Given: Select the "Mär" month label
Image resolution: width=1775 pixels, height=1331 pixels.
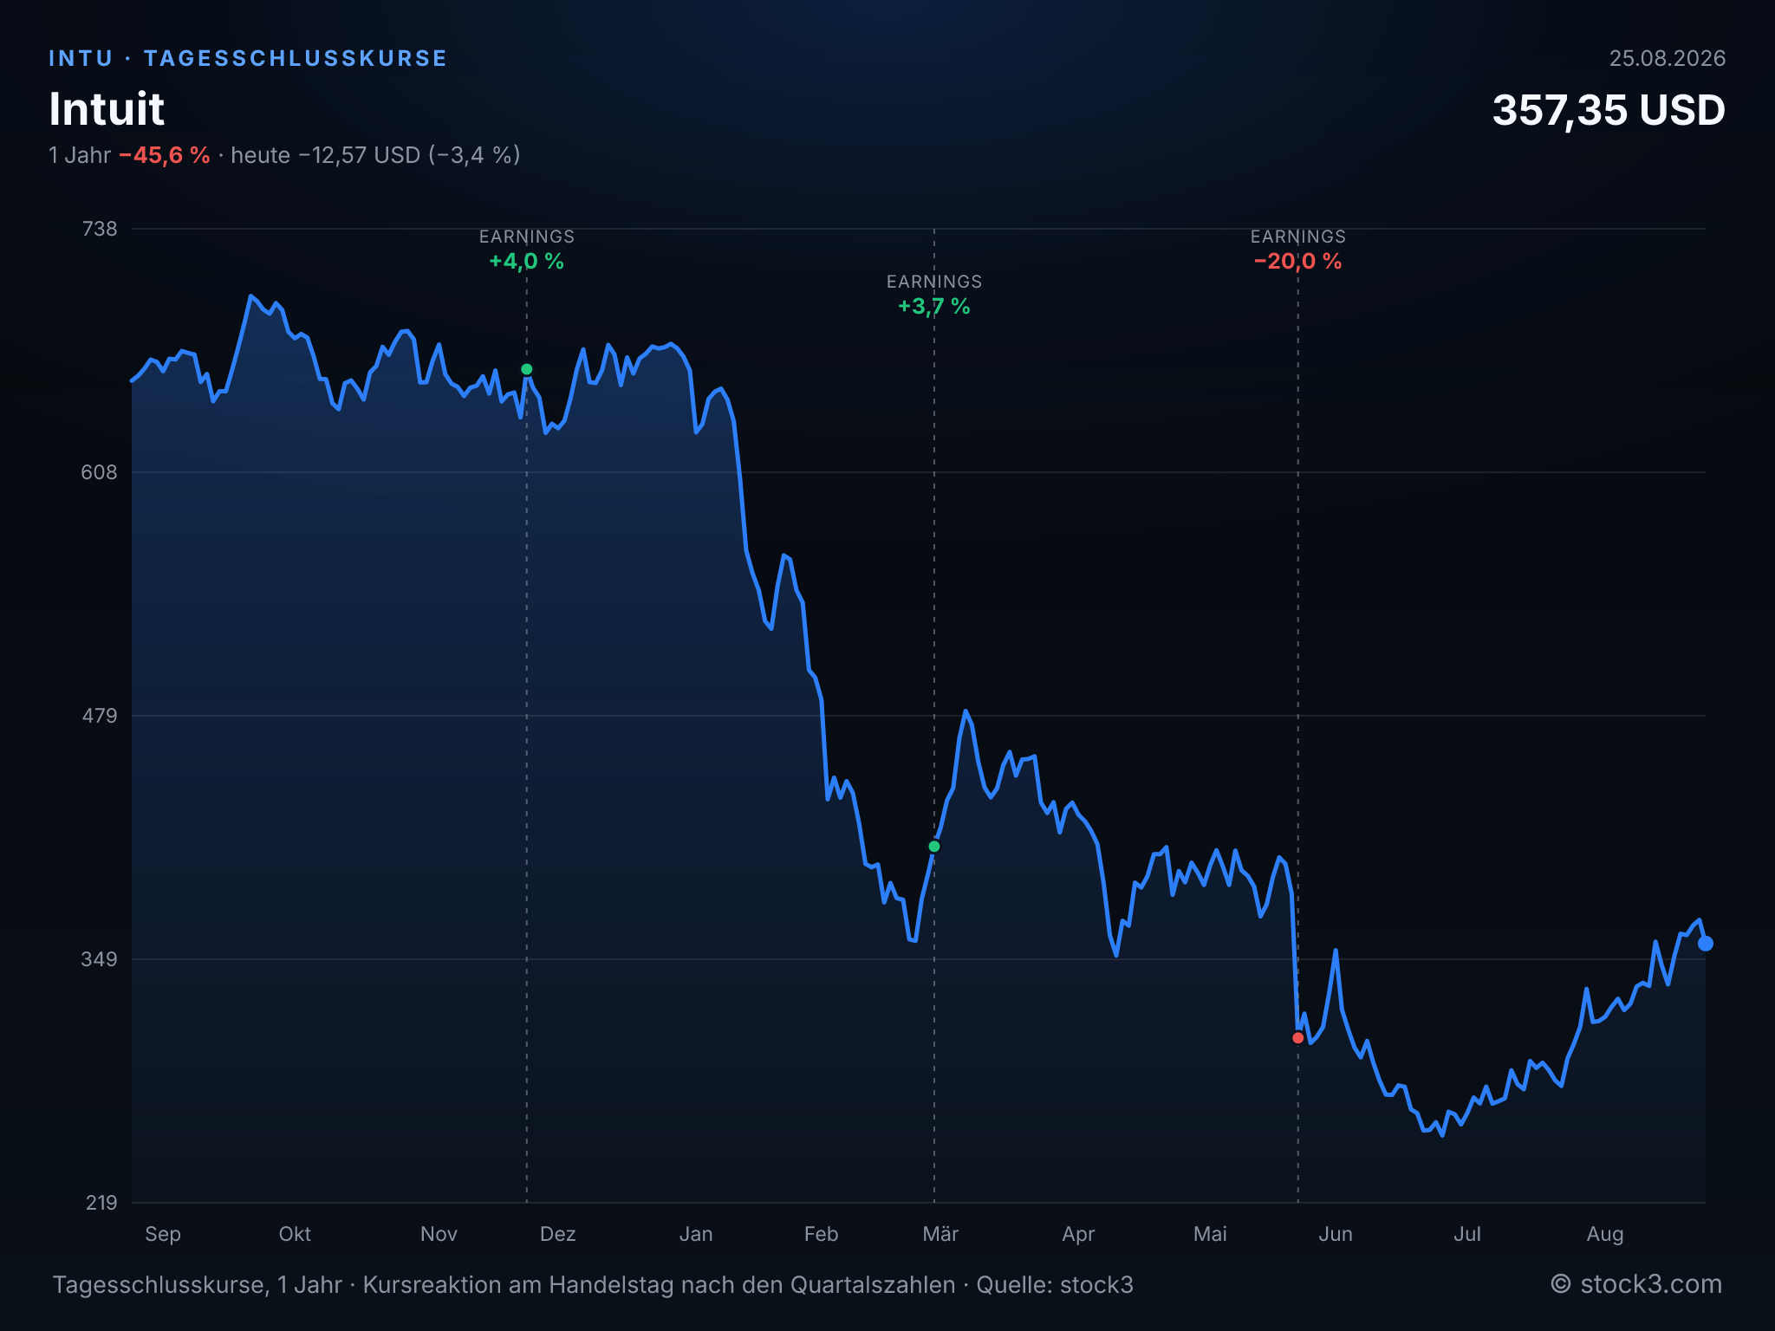Looking at the screenshot, I should point(940,1234).
